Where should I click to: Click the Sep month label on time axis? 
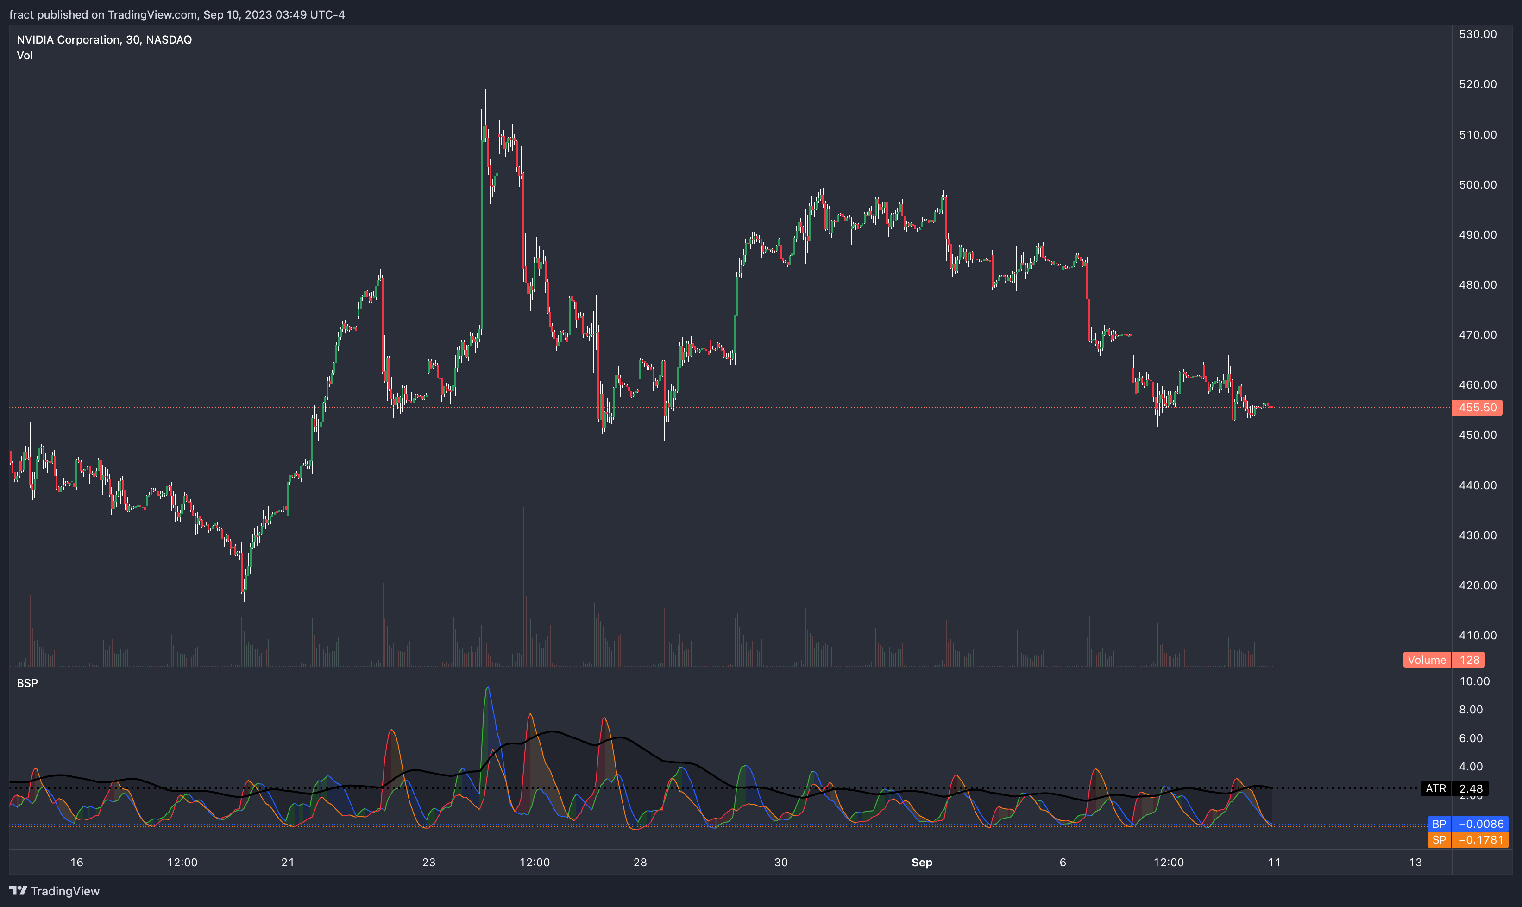(x=922, y=863)
